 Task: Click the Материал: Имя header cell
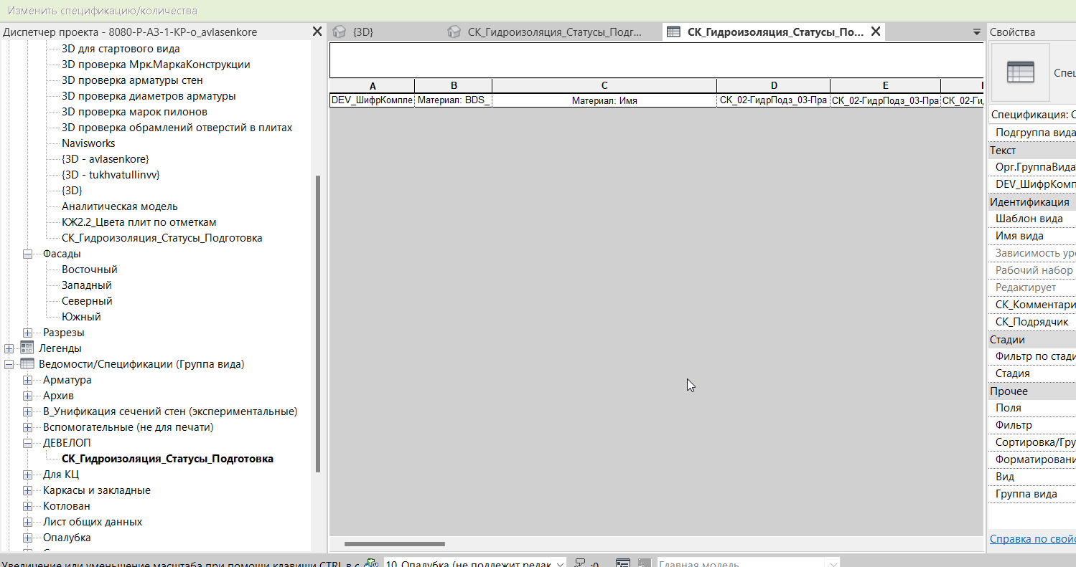(x=604, y=101)
